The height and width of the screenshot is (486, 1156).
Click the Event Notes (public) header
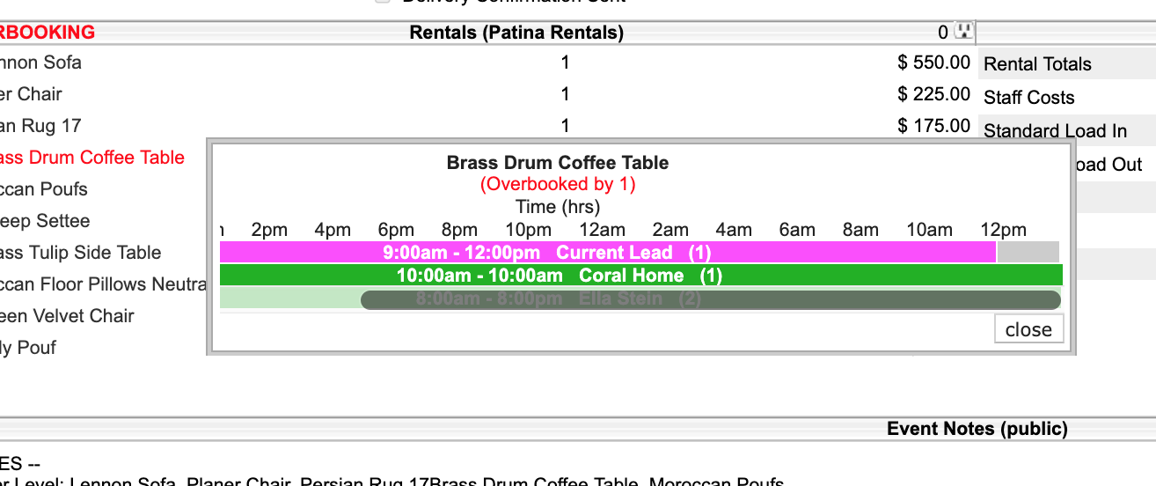click(x=977, y=429)
